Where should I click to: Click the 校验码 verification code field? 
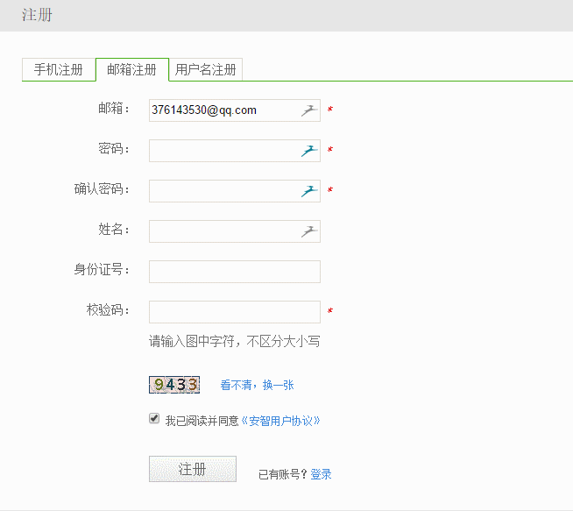tap(235, 312)
